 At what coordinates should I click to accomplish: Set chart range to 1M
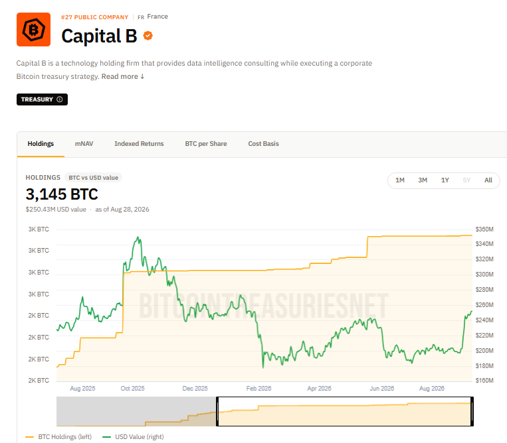click(400, 180)
